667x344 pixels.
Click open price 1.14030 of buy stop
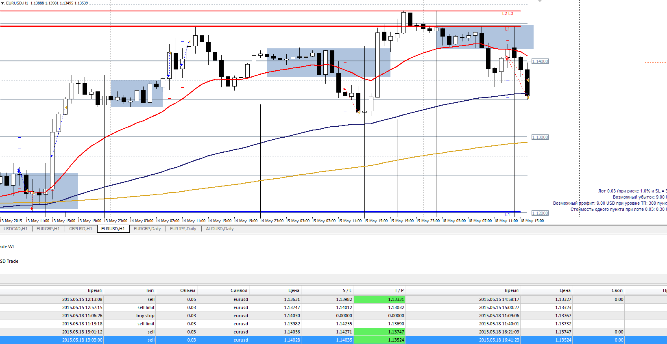292,316
